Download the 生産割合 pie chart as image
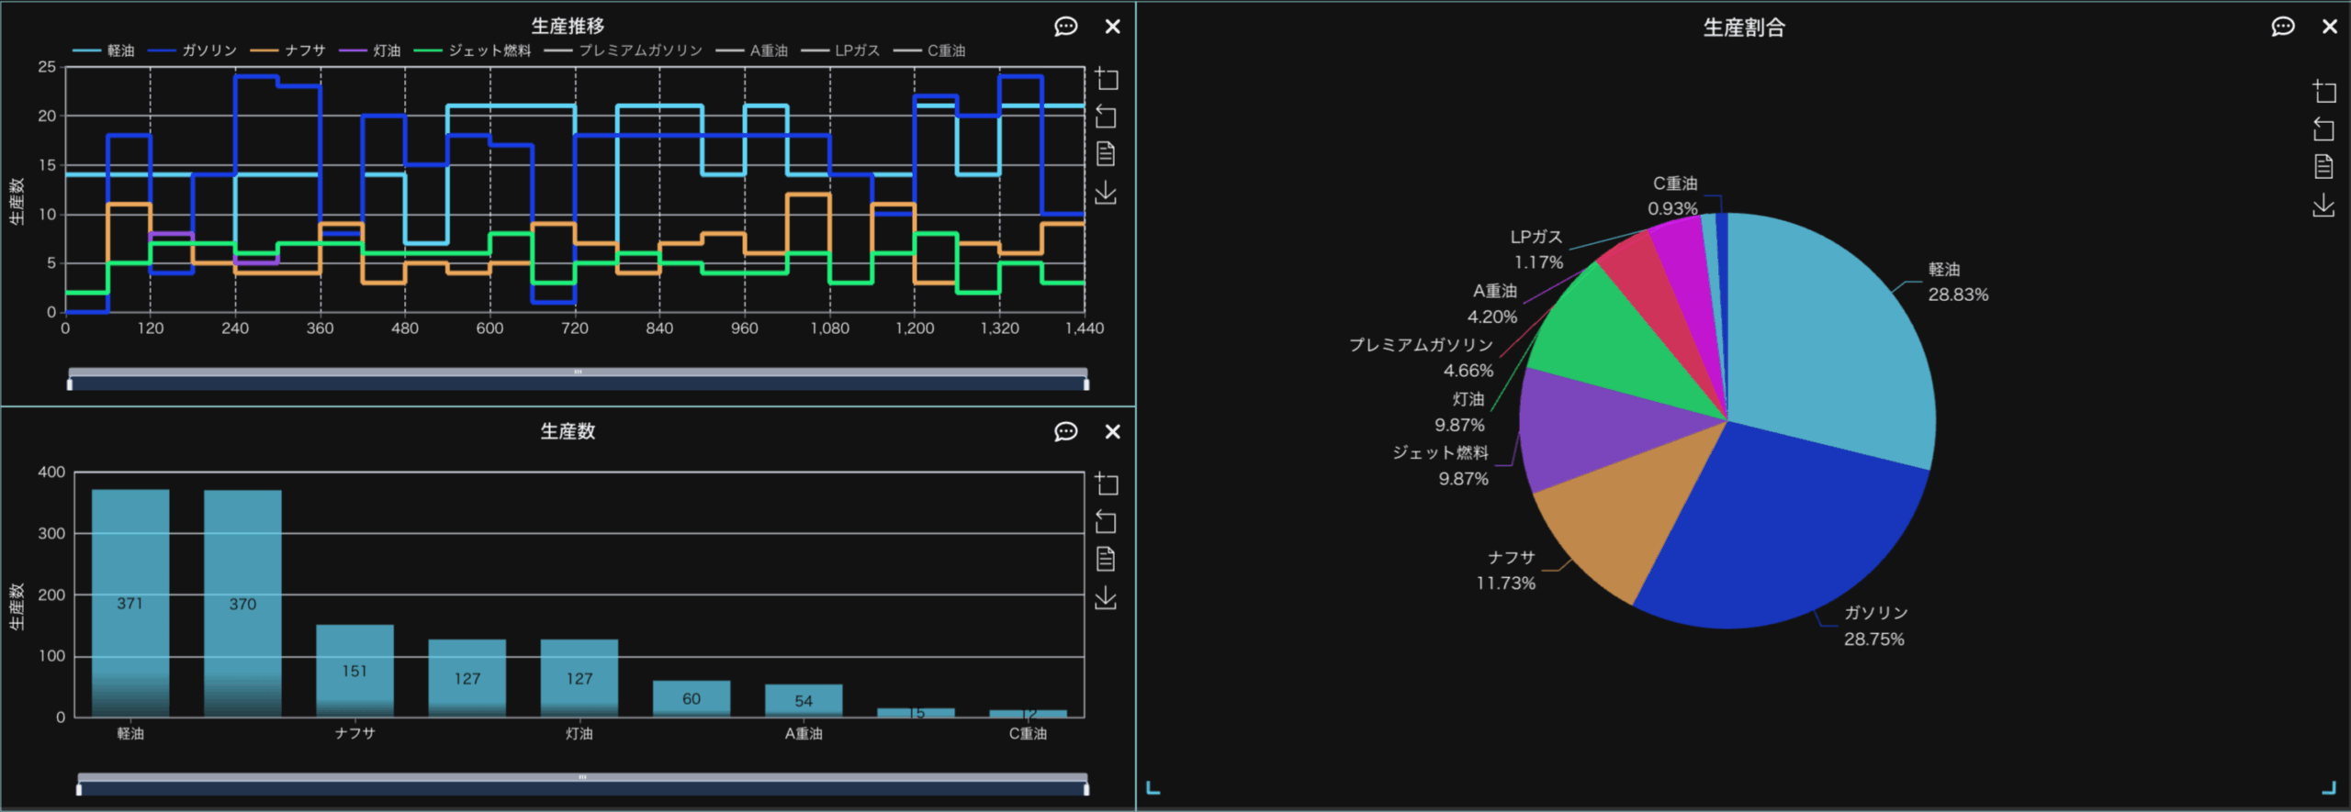The image size is (2351, 812). point(2323,206)
